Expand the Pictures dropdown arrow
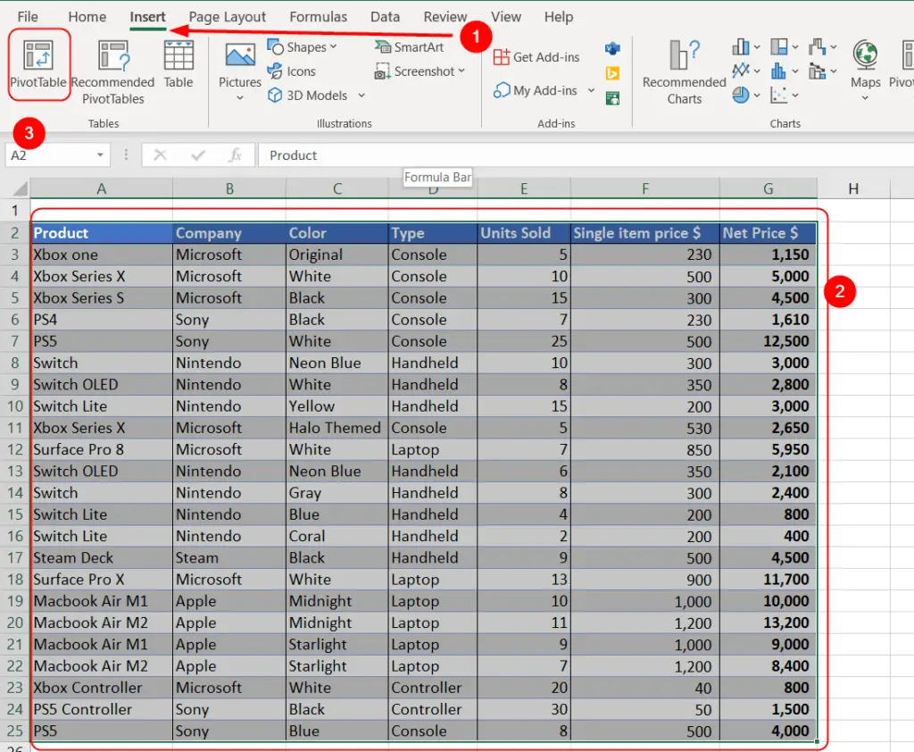This screenshot has height=752, width=914. point(239,98)
